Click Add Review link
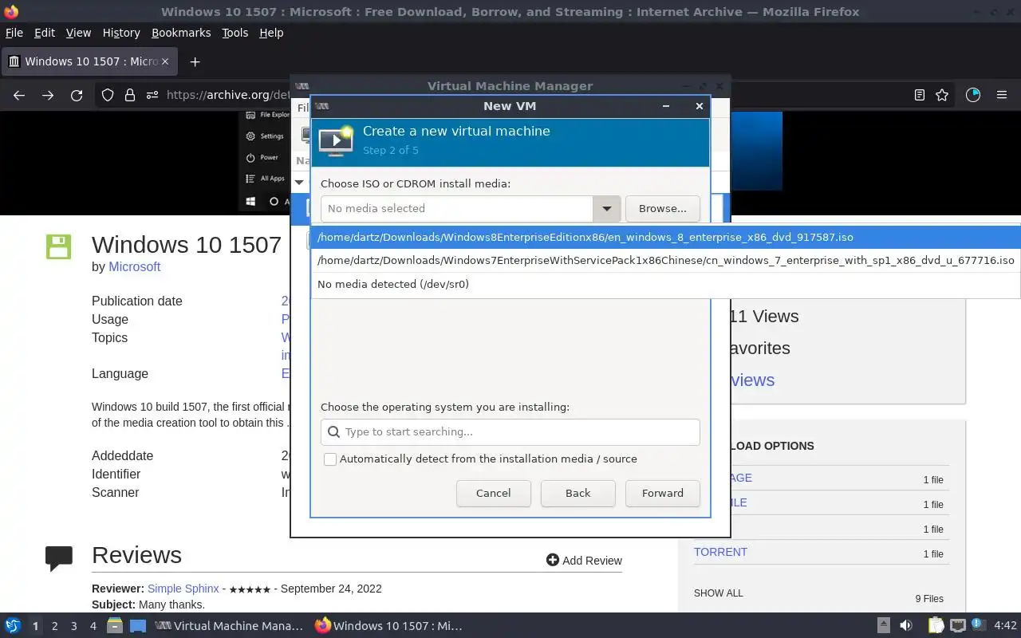 pos(584,560)
